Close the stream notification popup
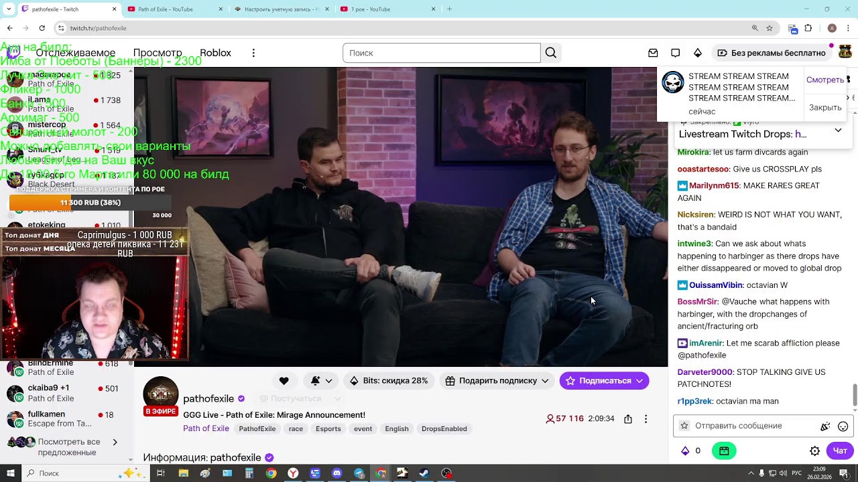Image resolution: width=858 pixels, height=482 pixels. (x=825, y=108)
